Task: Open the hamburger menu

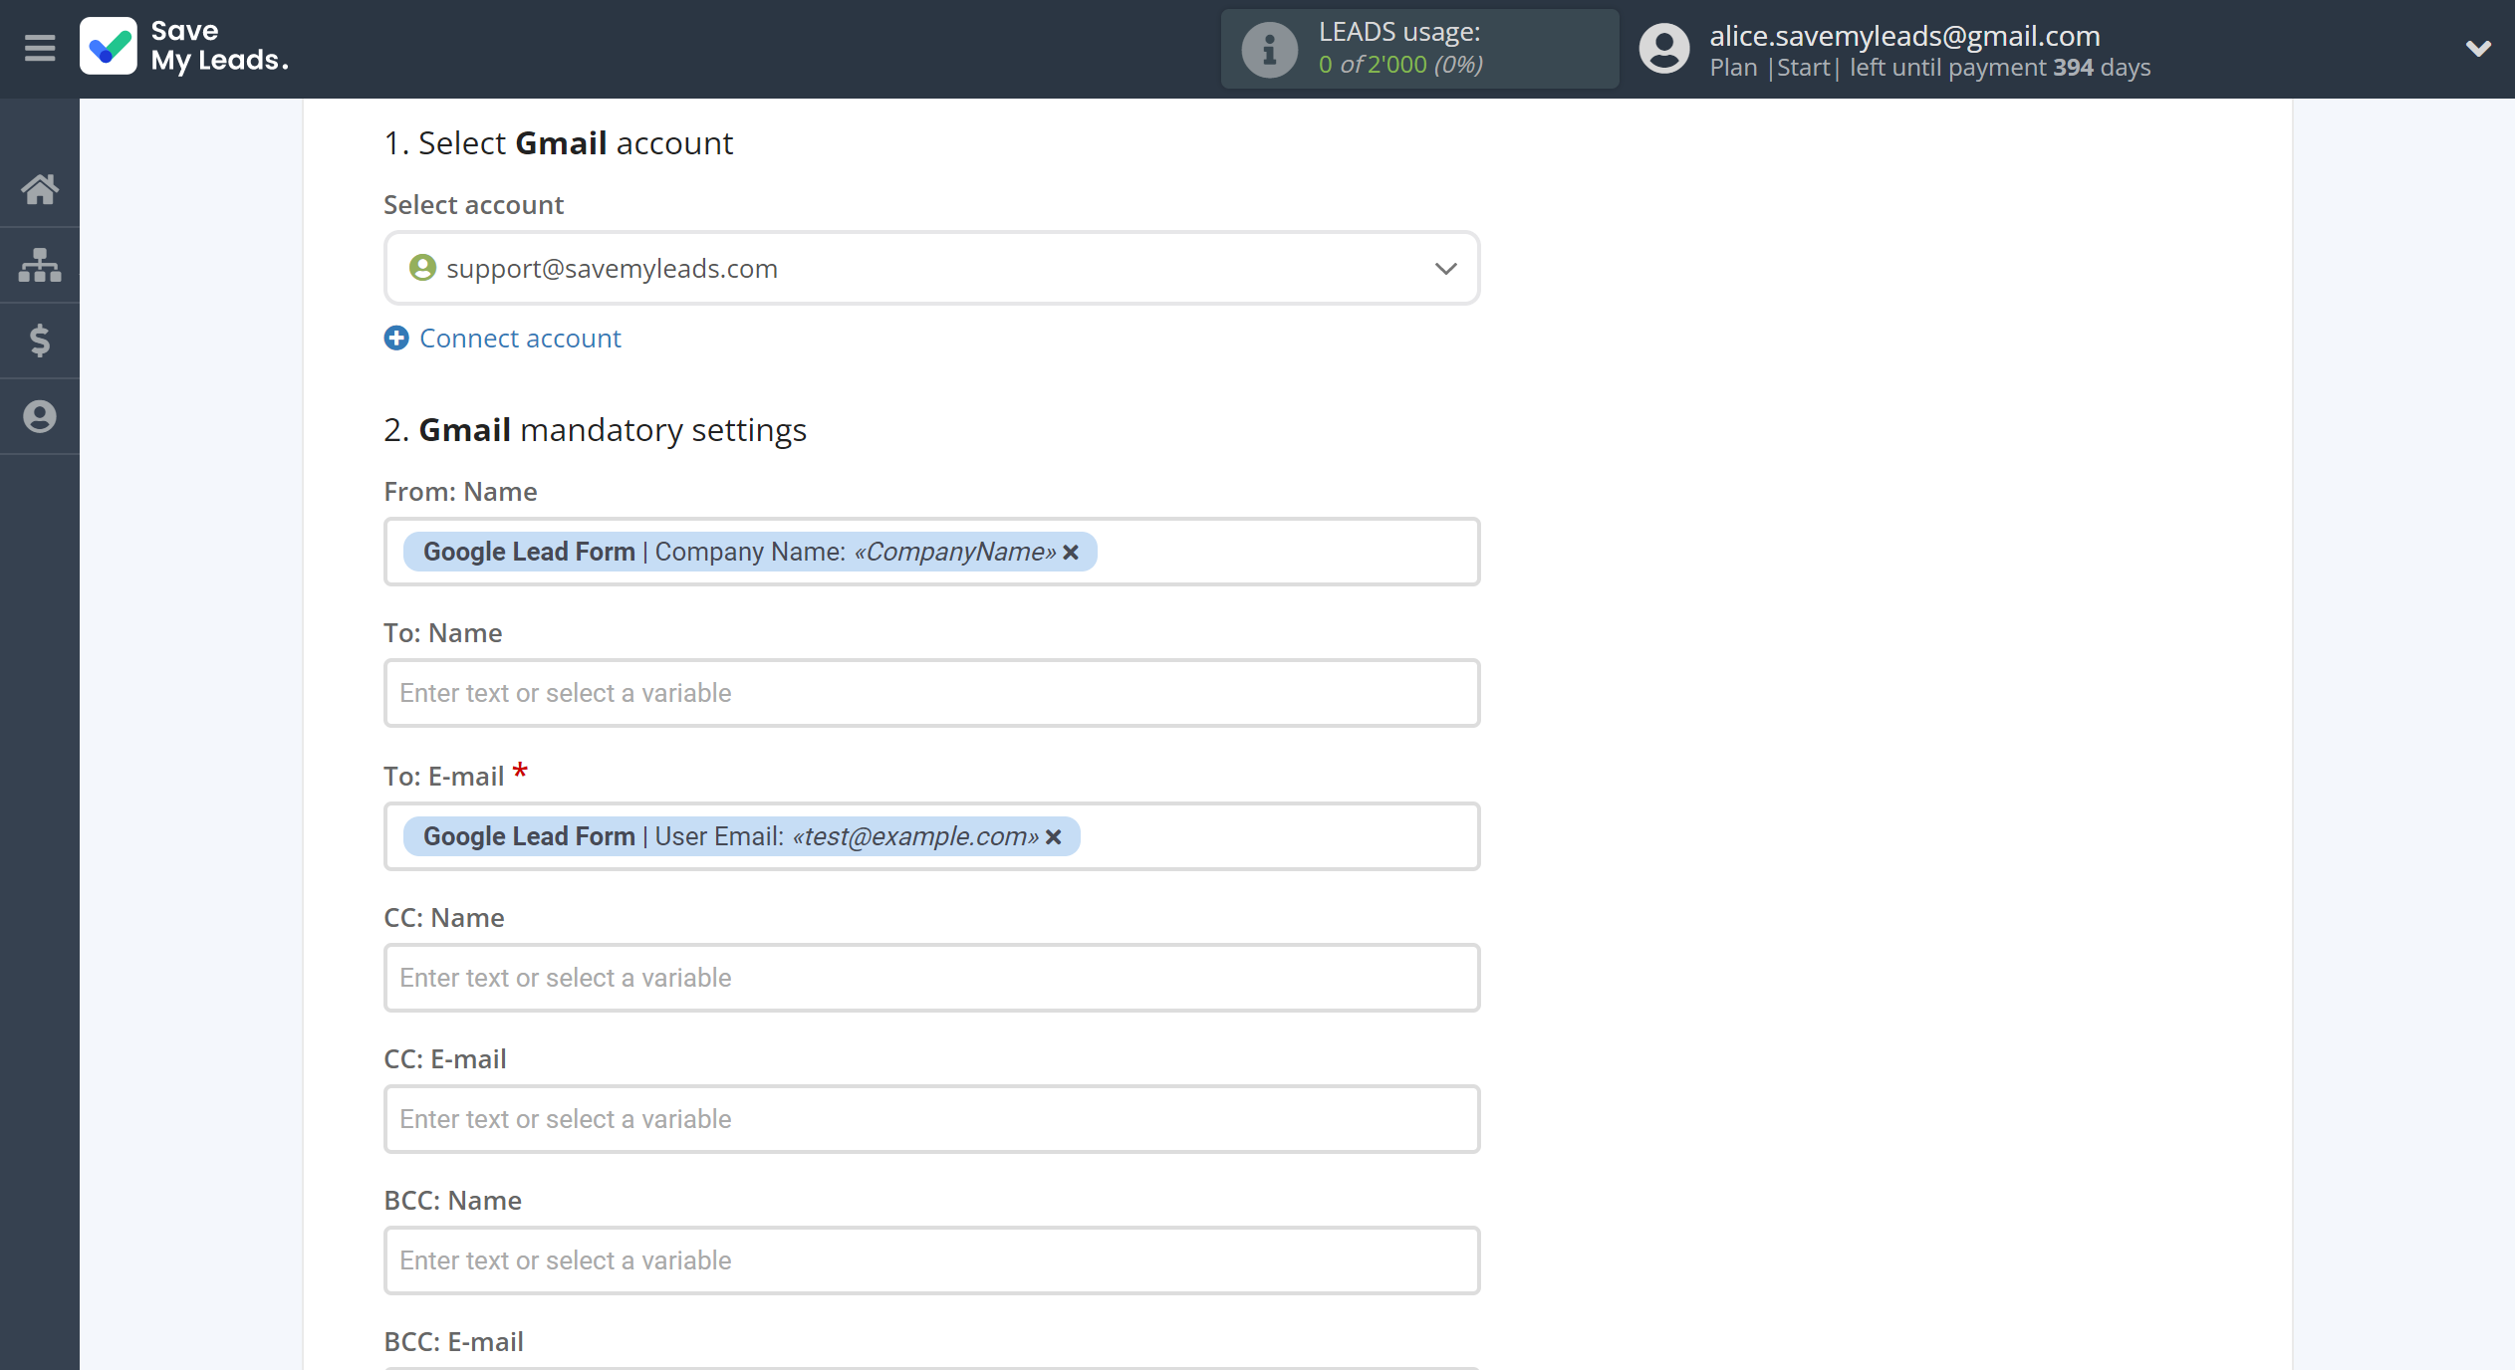Action: (40, 48)
